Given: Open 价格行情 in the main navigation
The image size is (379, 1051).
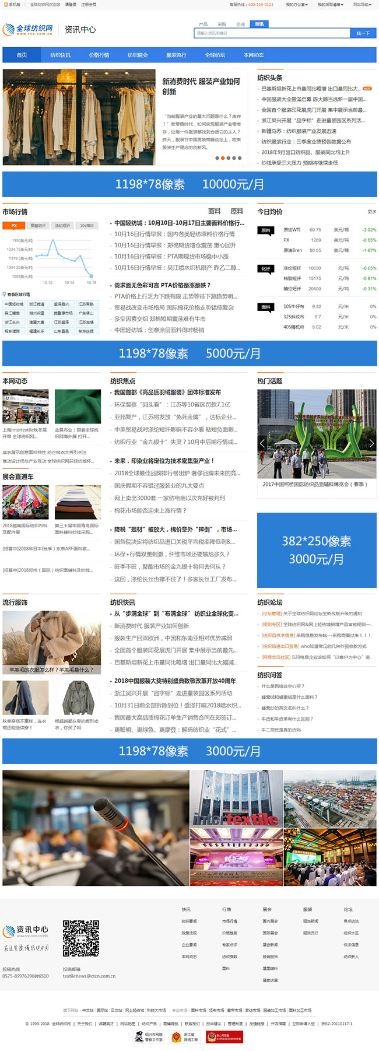Looking at the screenshot, I should click(x=99, y=55).
